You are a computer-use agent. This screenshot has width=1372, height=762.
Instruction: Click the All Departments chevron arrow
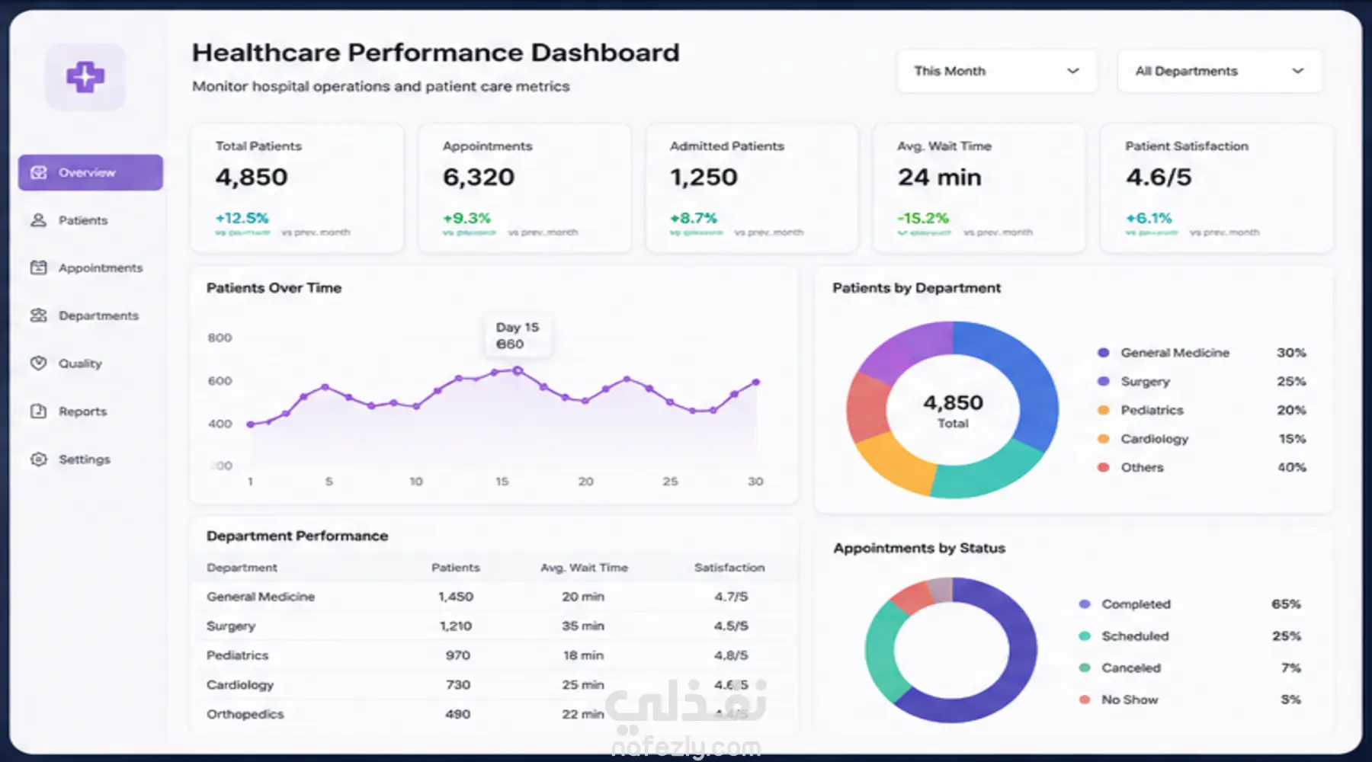[1297, 71]
